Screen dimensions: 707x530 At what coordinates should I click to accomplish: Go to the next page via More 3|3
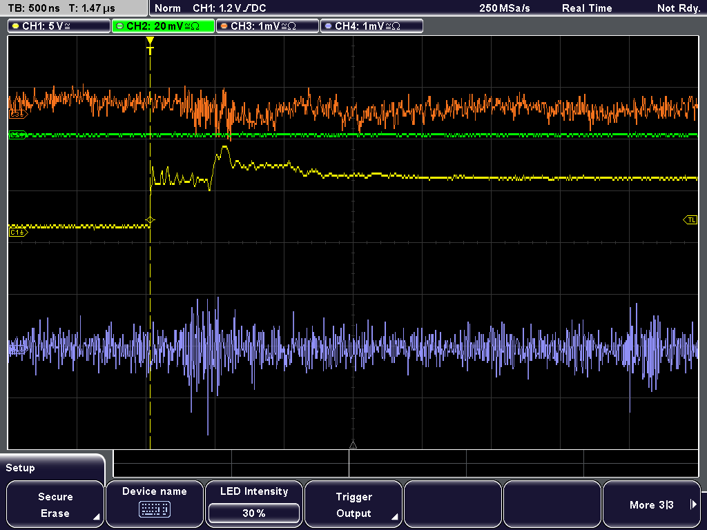point(652,504)
